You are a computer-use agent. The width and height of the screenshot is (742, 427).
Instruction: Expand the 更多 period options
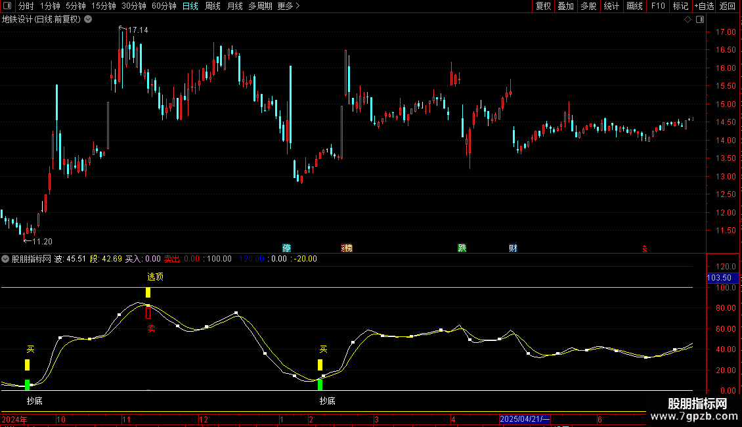288,6
